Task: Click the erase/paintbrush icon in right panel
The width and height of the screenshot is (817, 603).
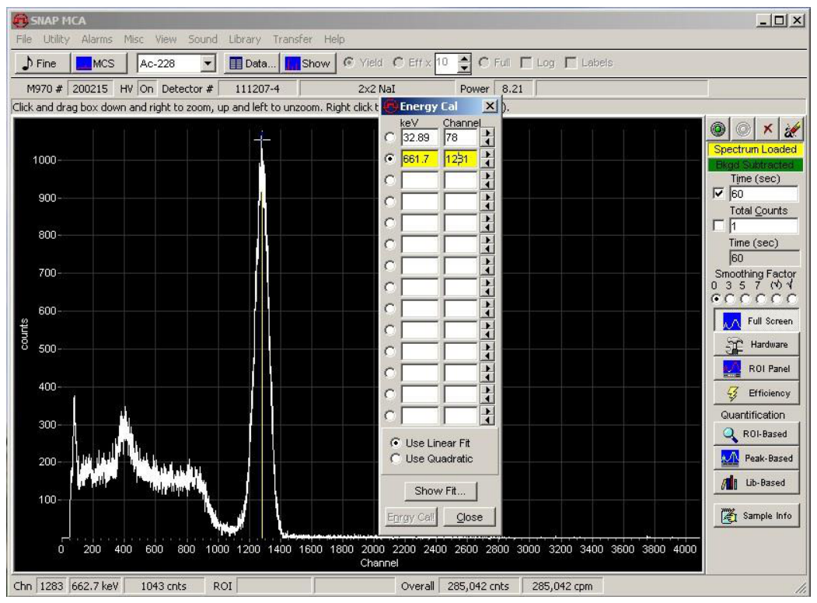Action: (x=792, y=129)
